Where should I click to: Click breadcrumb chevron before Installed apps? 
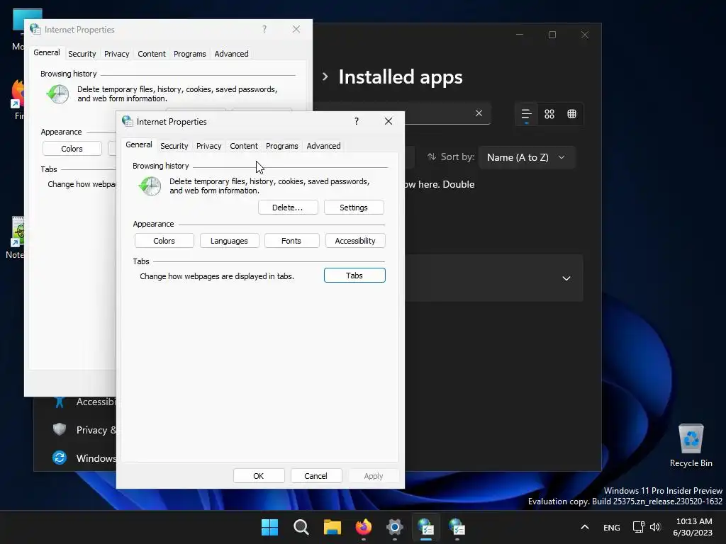pyautogui.click(x=325, y=76)
